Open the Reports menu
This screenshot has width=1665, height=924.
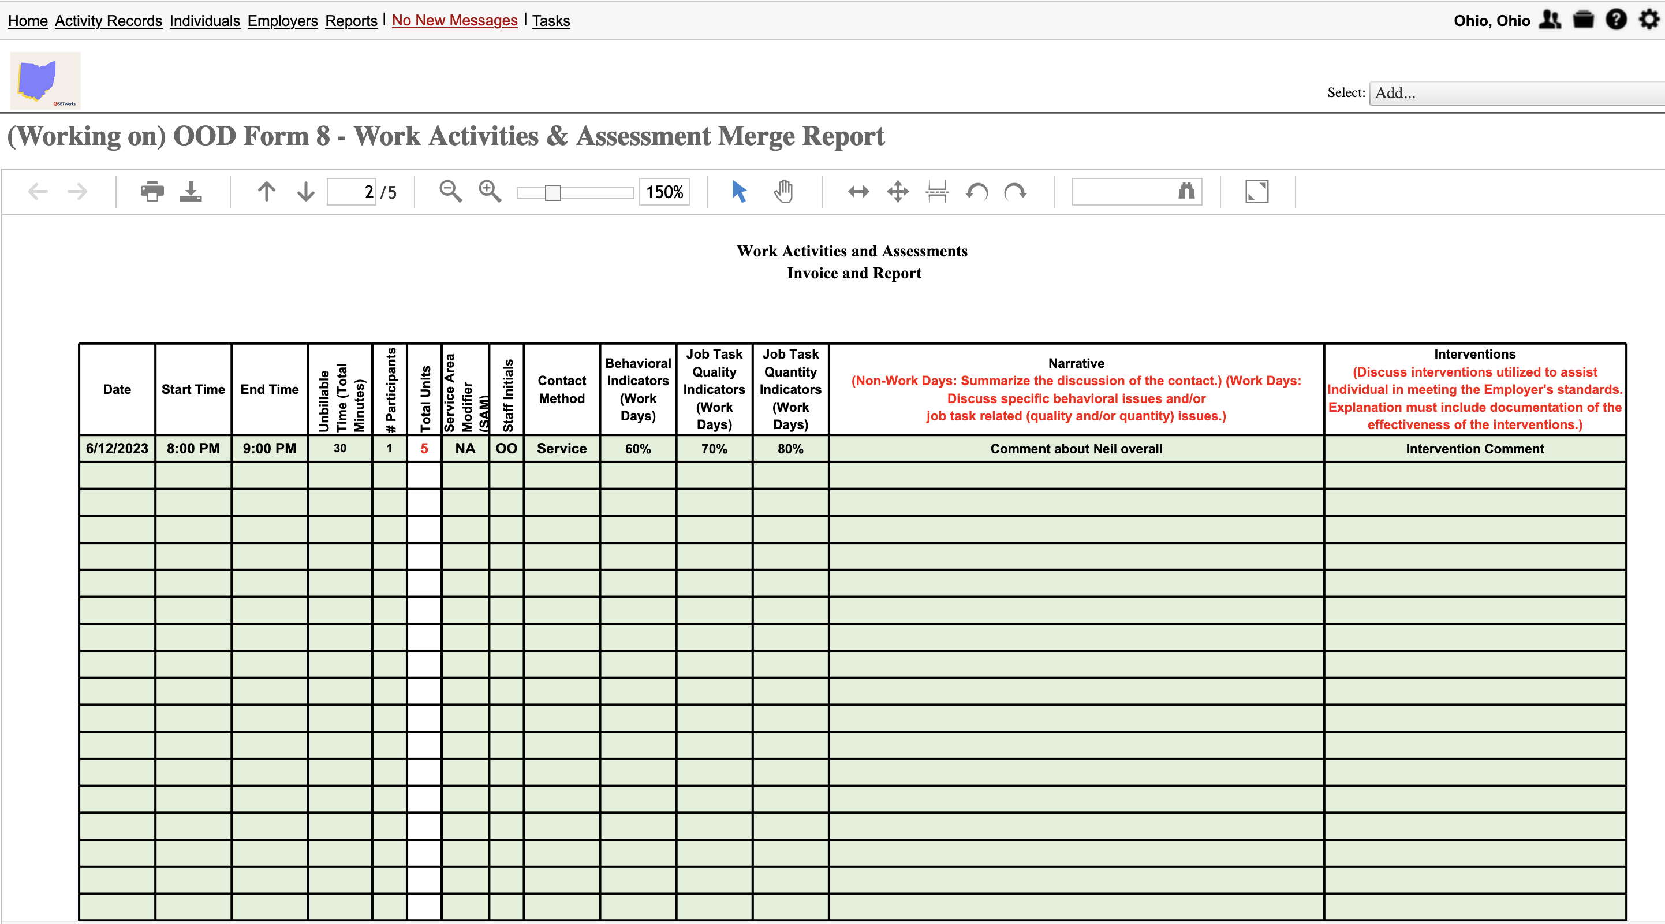[x=351, y=21]
